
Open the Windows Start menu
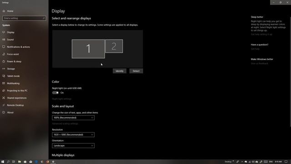tap(3, 162)
